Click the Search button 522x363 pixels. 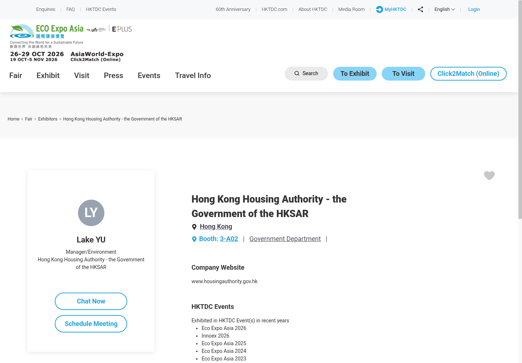click(306, 74)
